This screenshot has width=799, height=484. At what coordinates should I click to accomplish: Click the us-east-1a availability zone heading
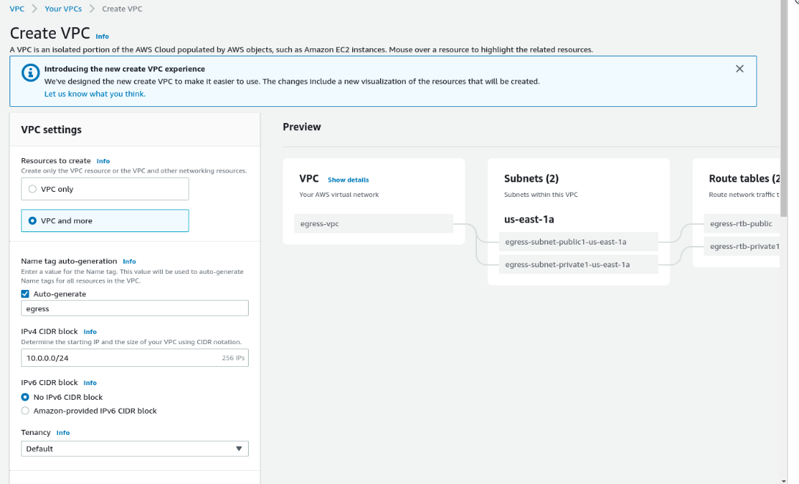point(529,220)
